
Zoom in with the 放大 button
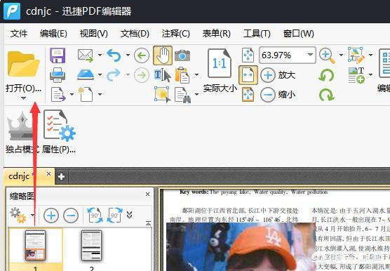pos(278,75)
